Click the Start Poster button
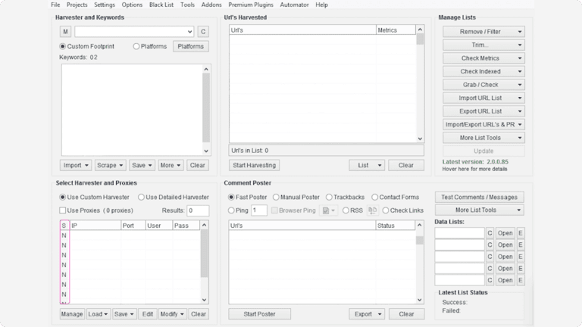582x327 pixels. click(259, 314)
